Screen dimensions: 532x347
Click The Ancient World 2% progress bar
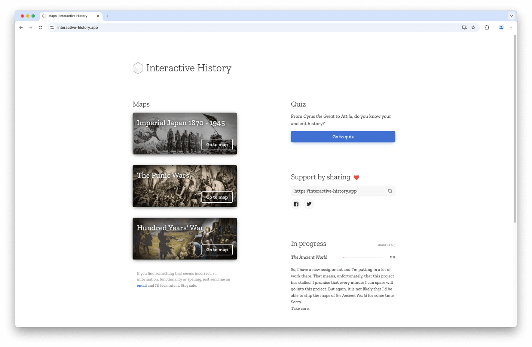[x=363, y=257]
